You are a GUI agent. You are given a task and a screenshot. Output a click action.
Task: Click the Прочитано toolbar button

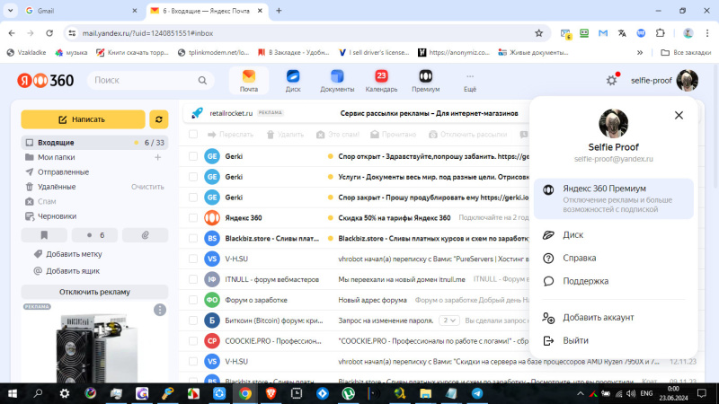click(x=394, y=134)
